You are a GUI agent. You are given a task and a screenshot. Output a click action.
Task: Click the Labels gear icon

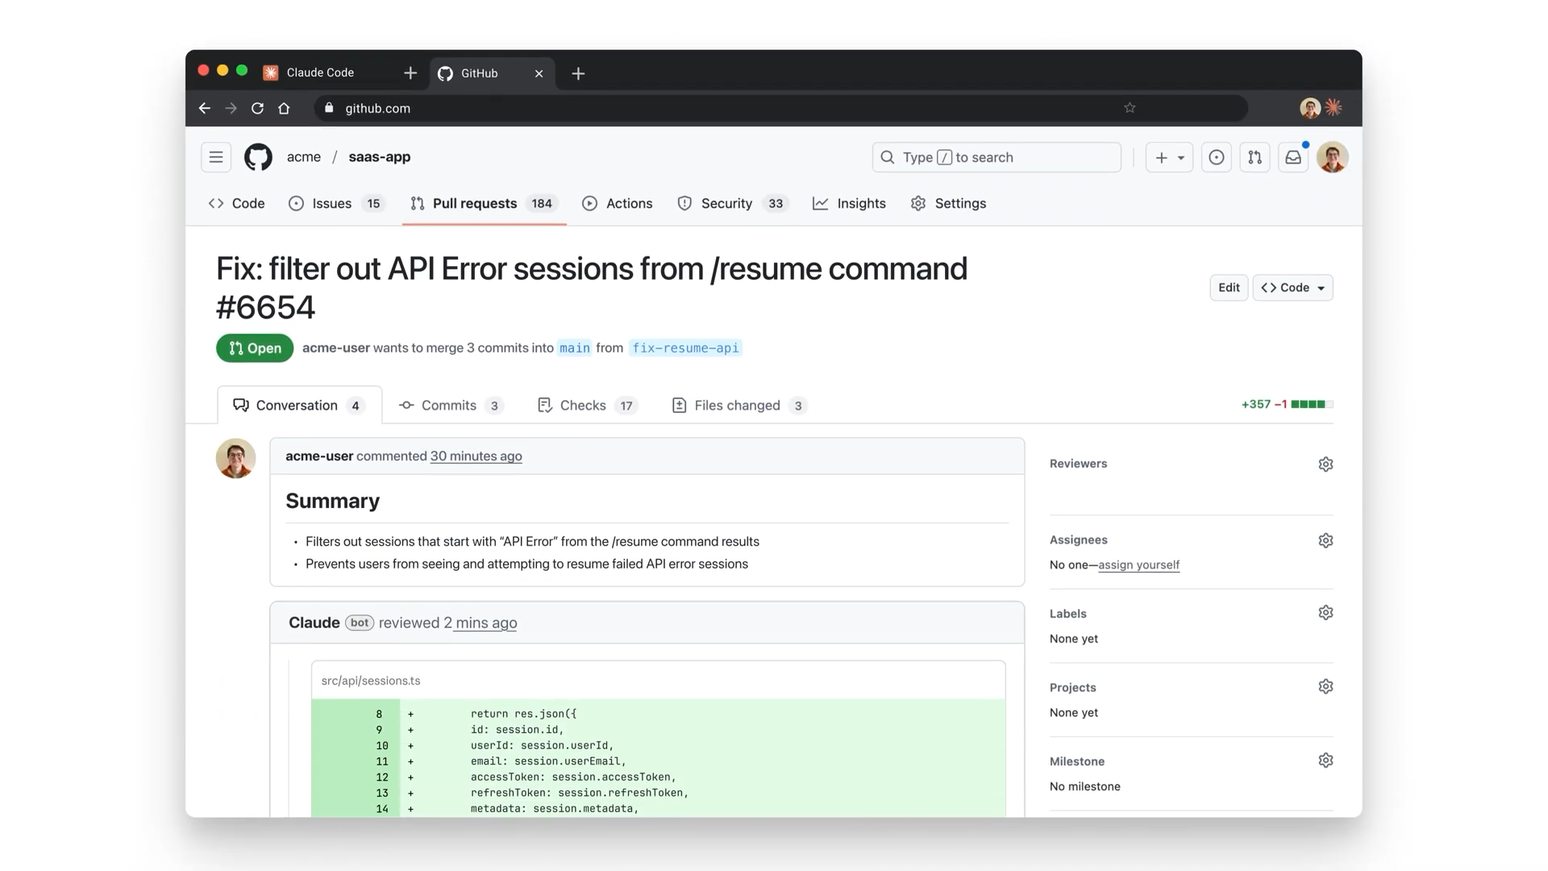[1325, 613]
